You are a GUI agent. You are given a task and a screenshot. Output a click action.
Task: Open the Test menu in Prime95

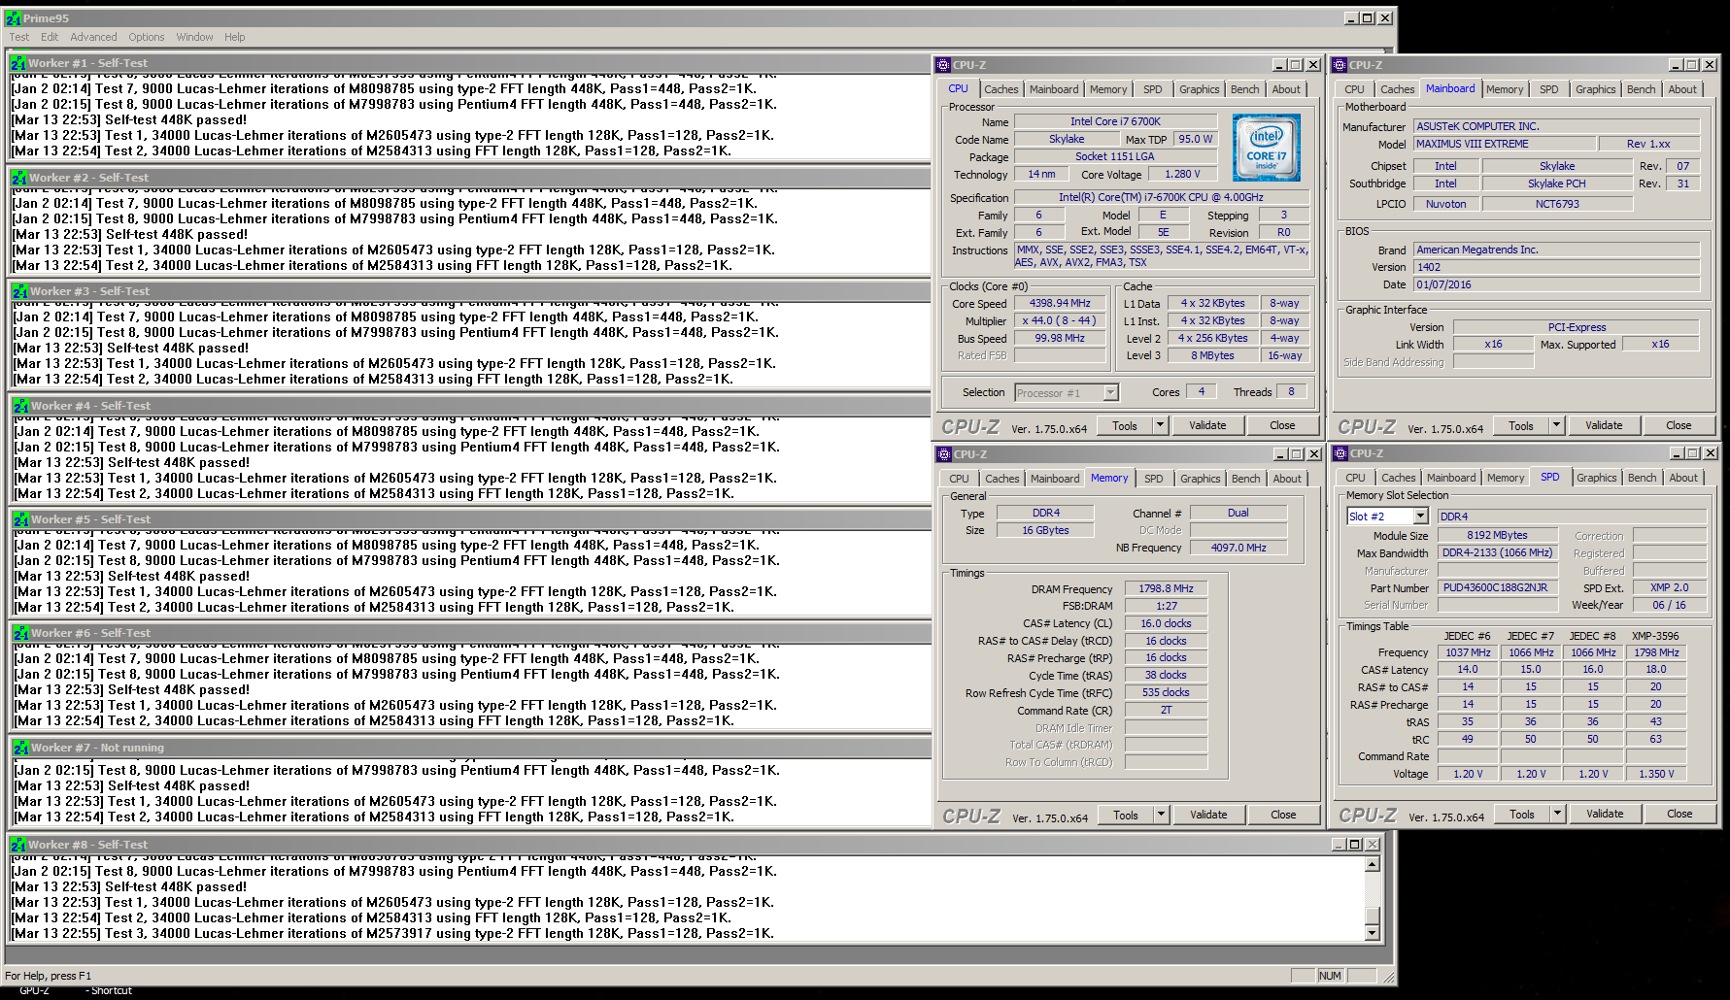19,37
